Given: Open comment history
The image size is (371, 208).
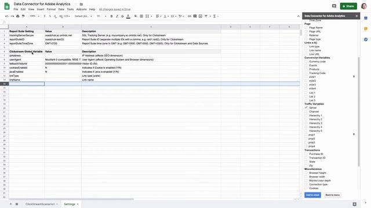Looking at the screenshot, I should pyautogui.click(x=334, y=6).
